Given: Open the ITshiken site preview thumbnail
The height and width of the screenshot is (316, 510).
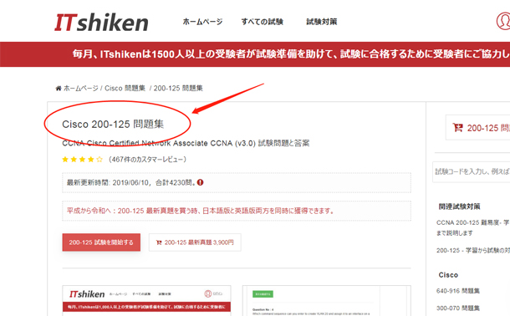Looking at the screenshot, I should click(146, 301).
